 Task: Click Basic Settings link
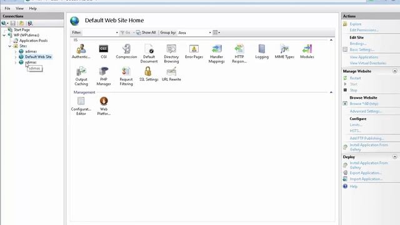click(x=362, y=49)
